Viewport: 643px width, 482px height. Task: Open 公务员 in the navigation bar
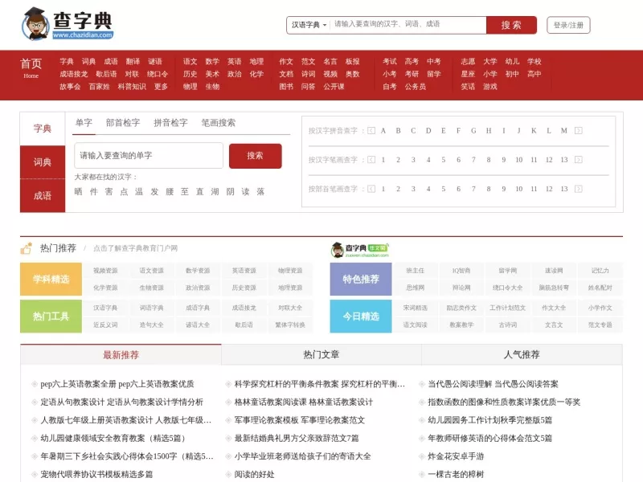pos(416,87)
